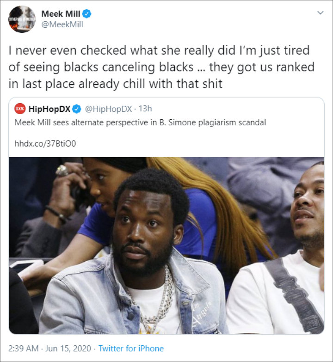333x362 pixels.
Task: Click the verified badge beside HipHopDX
Action: coord(77,109)
